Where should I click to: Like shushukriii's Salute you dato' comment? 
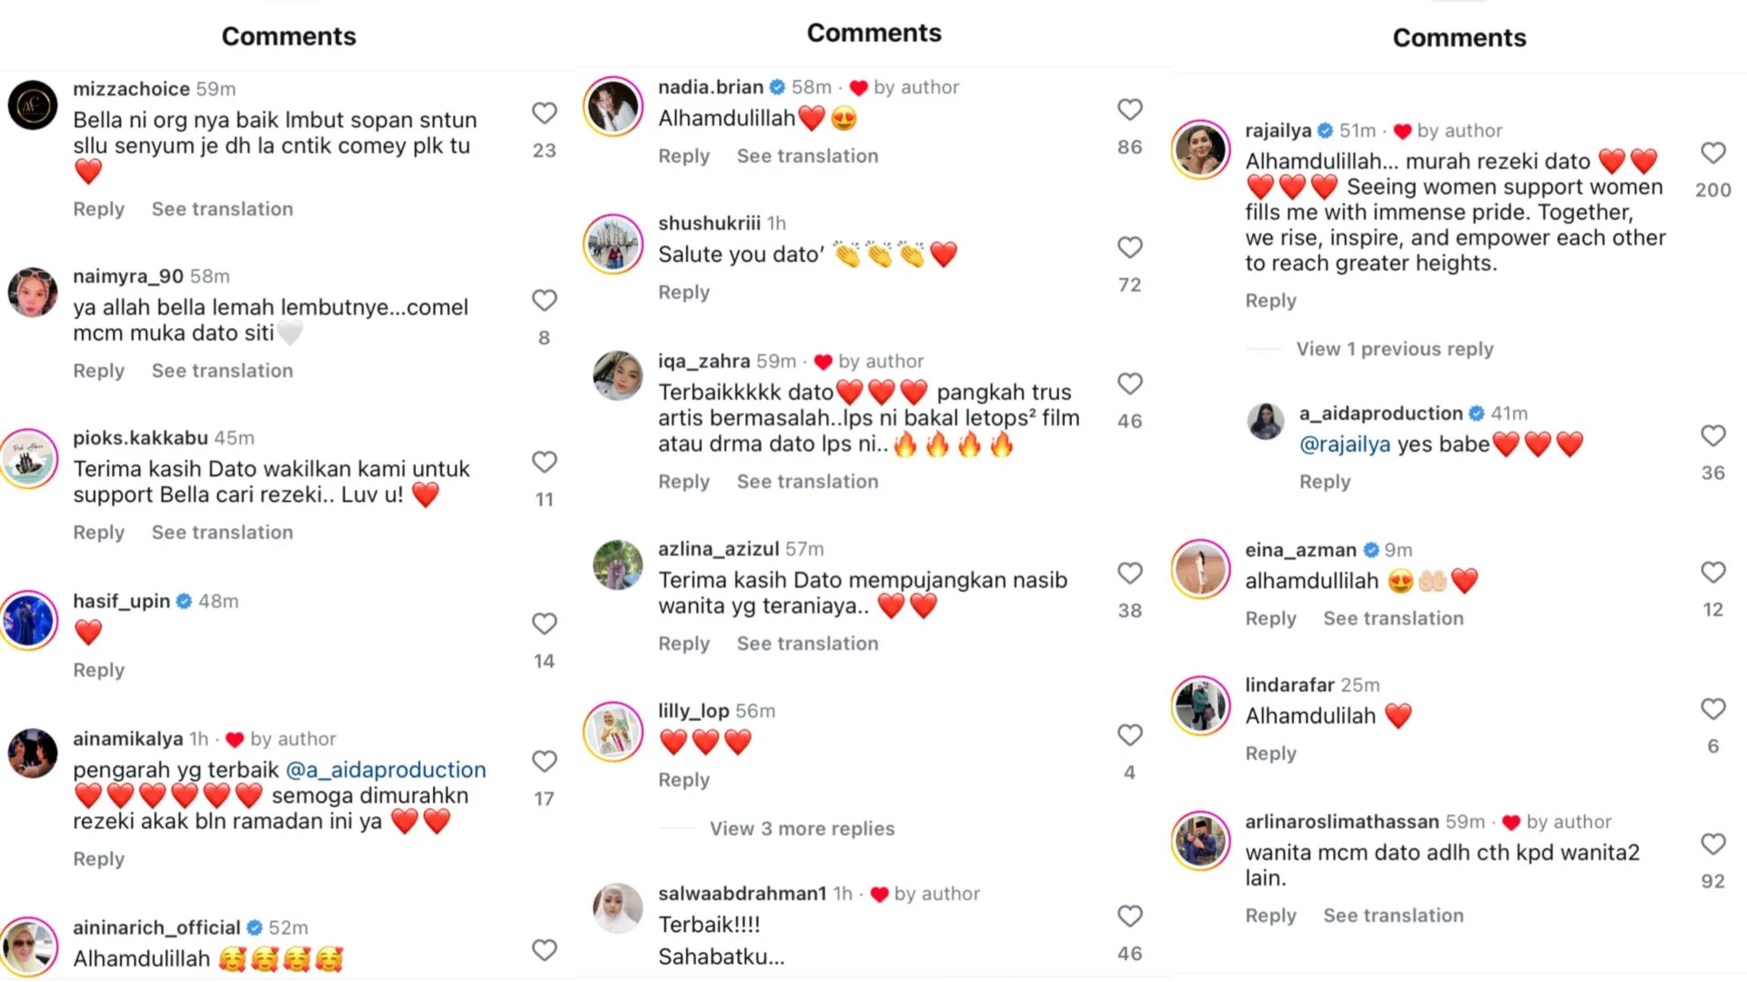point(1129,248)
